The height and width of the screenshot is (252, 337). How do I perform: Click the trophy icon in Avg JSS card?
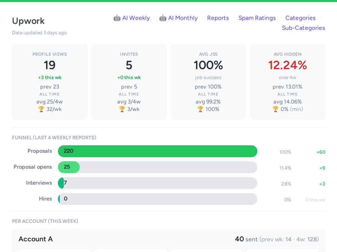tap(200, 109)
